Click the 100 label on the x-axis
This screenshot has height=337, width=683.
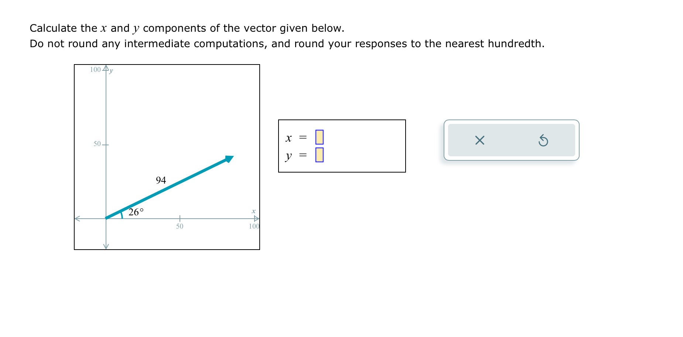coord(254,226)
